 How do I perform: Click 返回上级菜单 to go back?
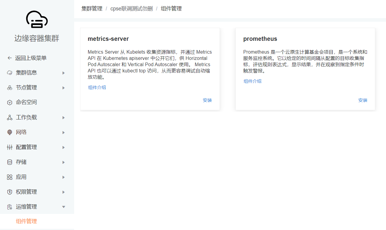31,58
